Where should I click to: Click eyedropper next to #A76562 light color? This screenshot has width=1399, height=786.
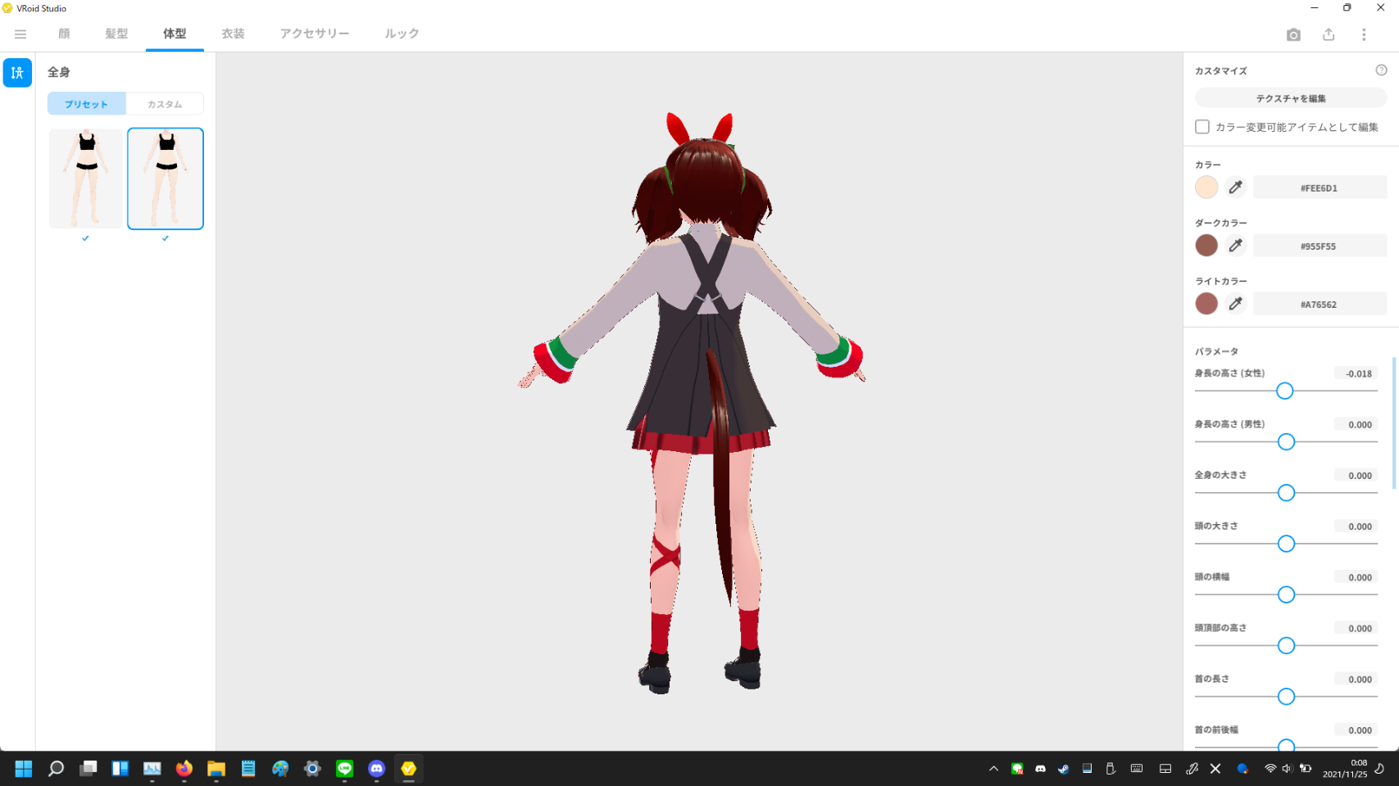tap(1236, 304)
